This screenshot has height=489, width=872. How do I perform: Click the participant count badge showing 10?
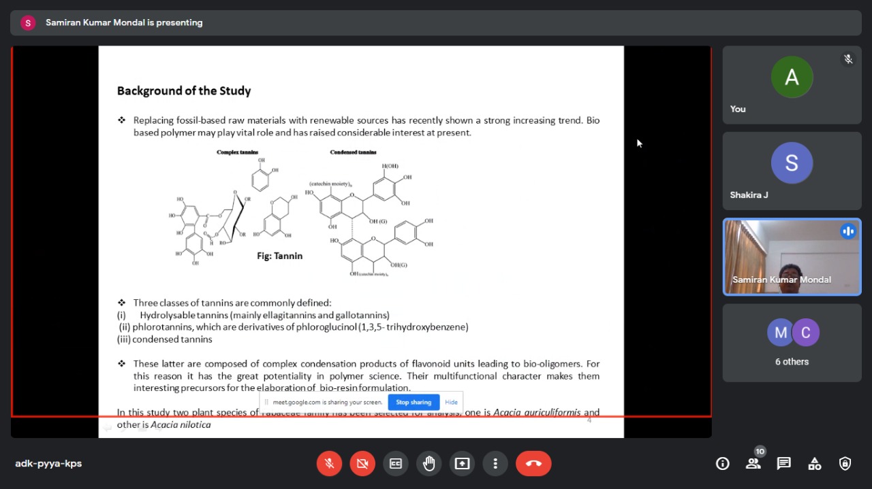pyautogui.click(x=760, y=451)
